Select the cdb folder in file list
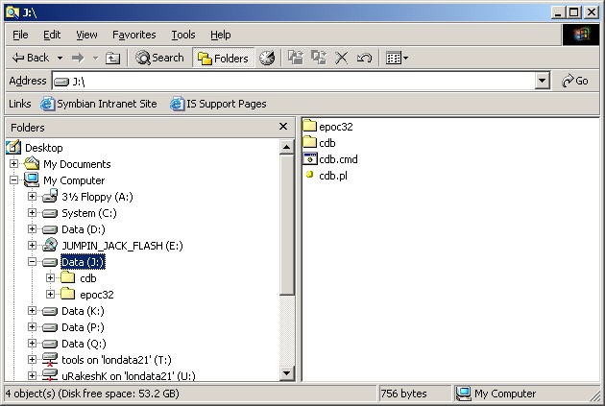The height and width of the screenshot is (406, 605). click(327, 143)
